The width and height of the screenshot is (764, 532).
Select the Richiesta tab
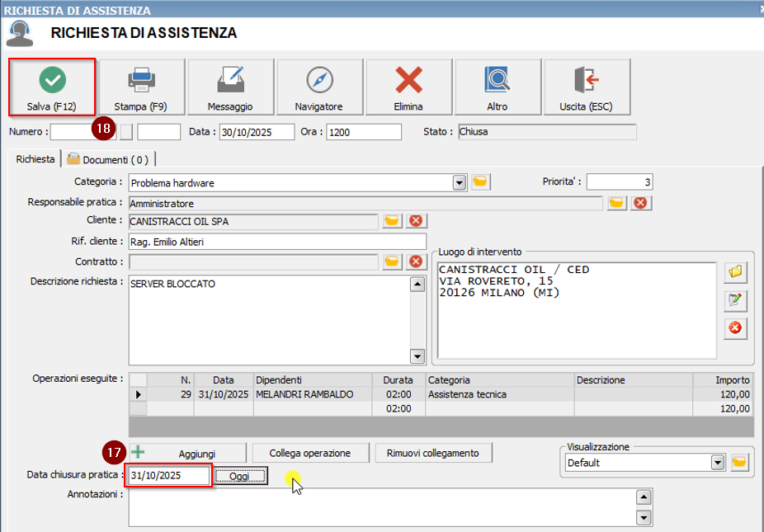click(x=35, y=159)
